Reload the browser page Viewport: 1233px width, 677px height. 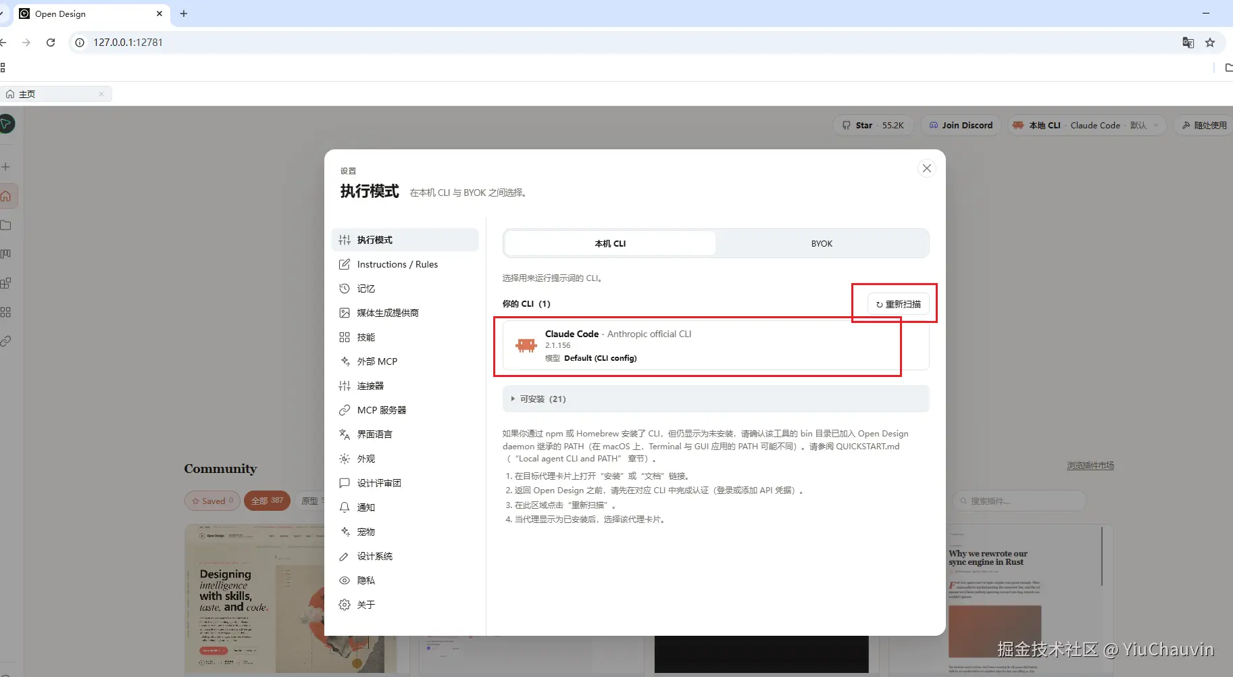[x=51, y=42]
